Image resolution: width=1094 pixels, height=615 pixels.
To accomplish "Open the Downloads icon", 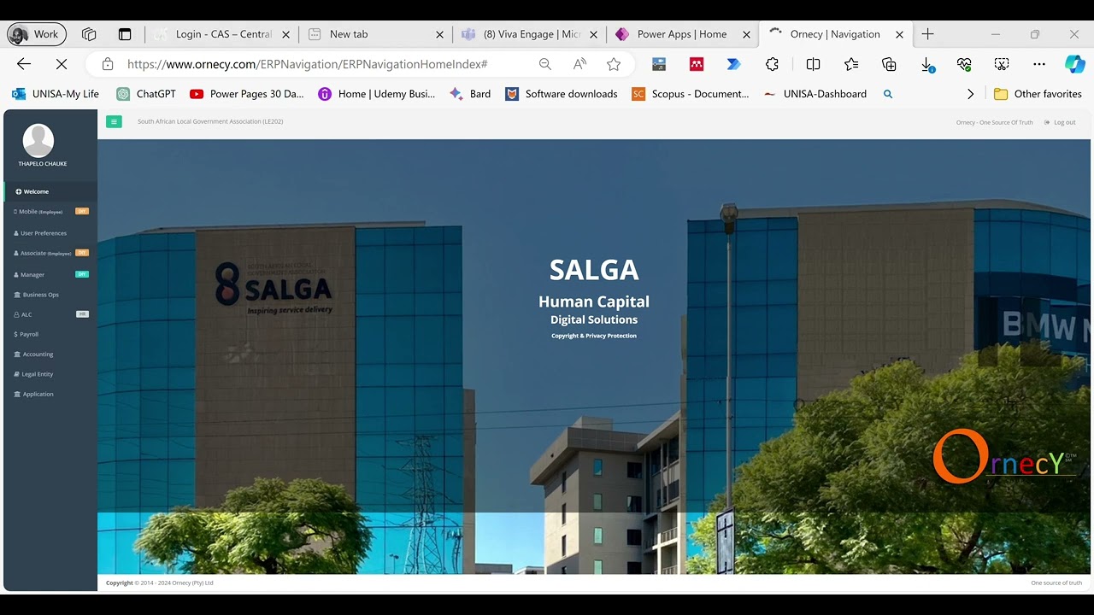I will tap(926, 65).
